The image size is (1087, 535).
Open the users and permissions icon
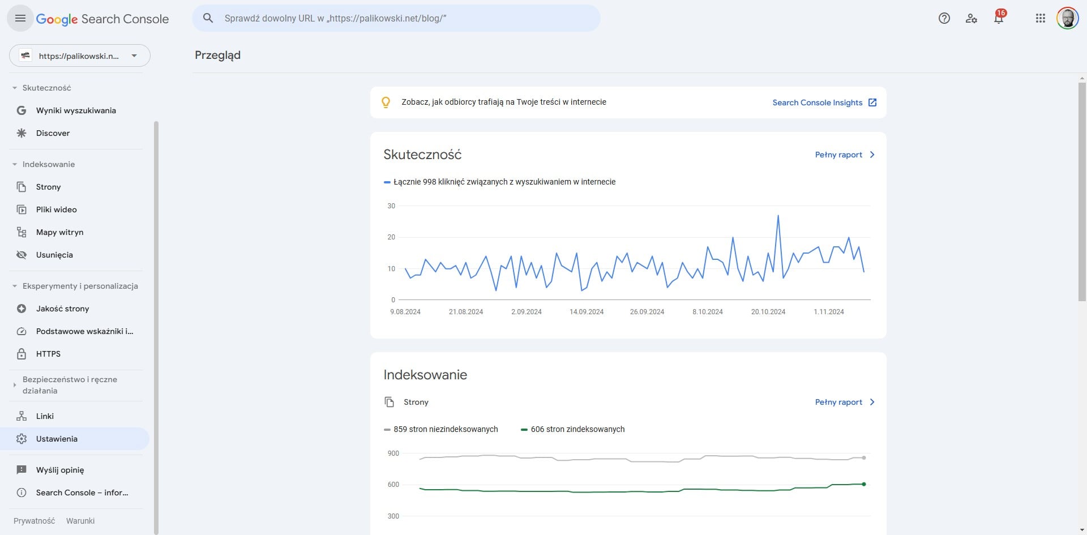point(972,19)
